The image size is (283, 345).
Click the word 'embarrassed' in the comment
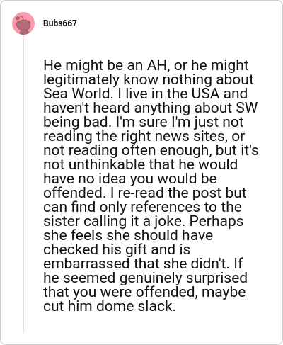86,264
